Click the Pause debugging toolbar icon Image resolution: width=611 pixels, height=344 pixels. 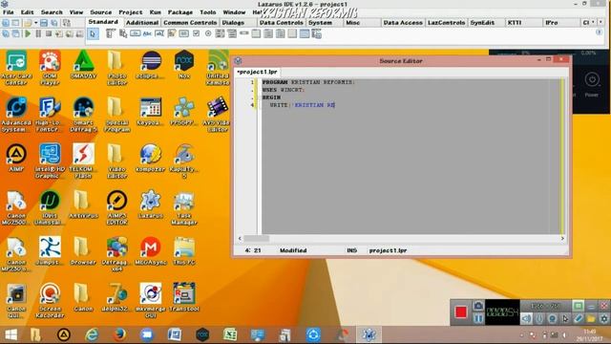pyautogui.click(x=38, y=34)
